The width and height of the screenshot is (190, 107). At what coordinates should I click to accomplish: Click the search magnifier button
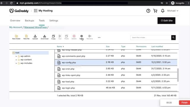click(173, 37)
